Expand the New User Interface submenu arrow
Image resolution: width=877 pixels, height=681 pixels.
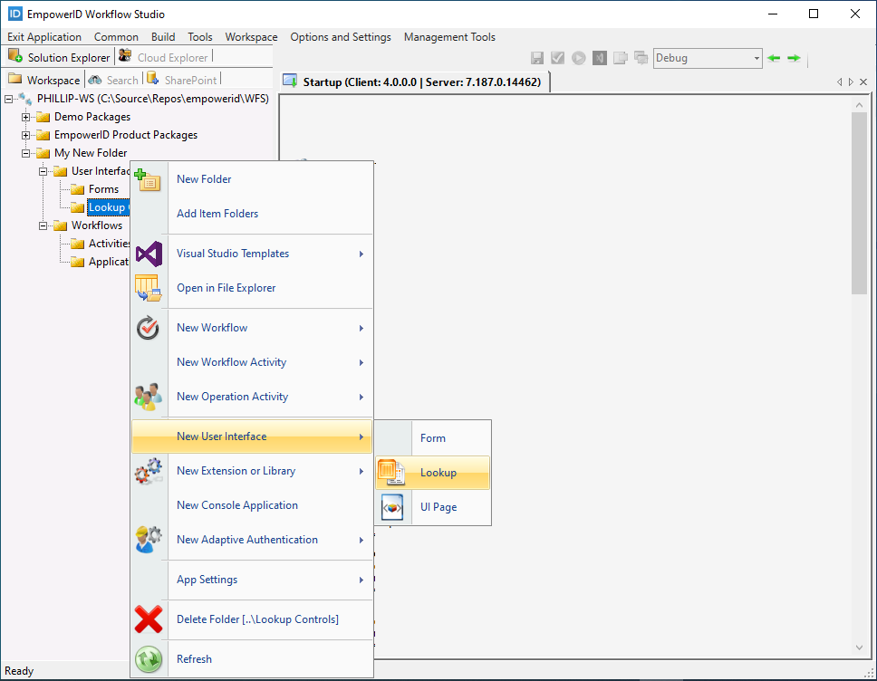click(361, 436)
